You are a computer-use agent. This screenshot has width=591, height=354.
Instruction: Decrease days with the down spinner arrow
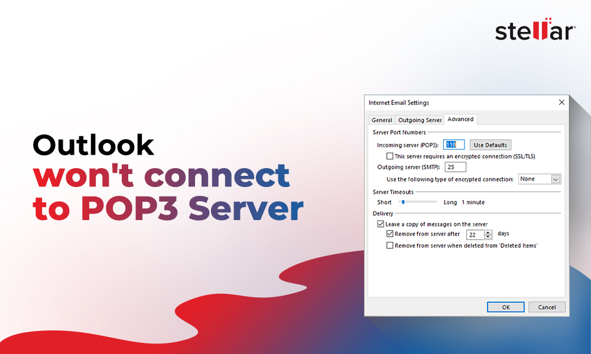[x=488, y=237]
